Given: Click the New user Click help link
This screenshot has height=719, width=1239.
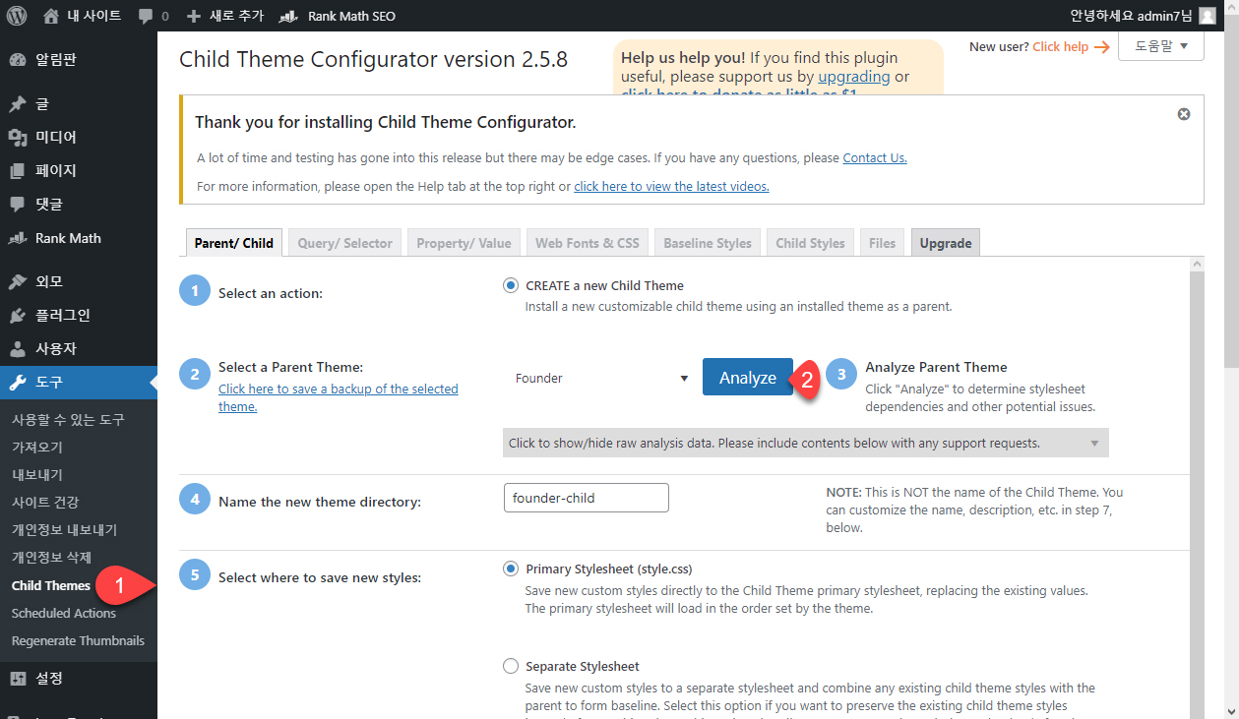Looking at the screenshot, I should [x=1070, y=46].
